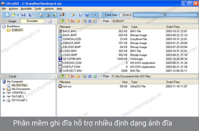Click the New Folder icon in image toolbar
The width and height of the screenshot is (199, 131).
coord(67,21)
